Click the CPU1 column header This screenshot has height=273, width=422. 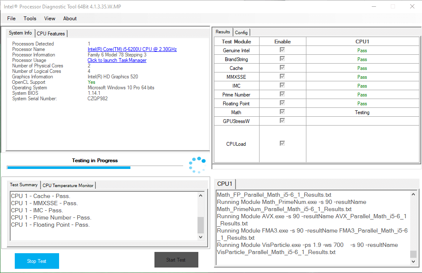pos(362,42)
